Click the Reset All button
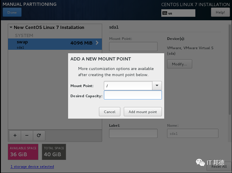232x173 pixels. (219, 166)
